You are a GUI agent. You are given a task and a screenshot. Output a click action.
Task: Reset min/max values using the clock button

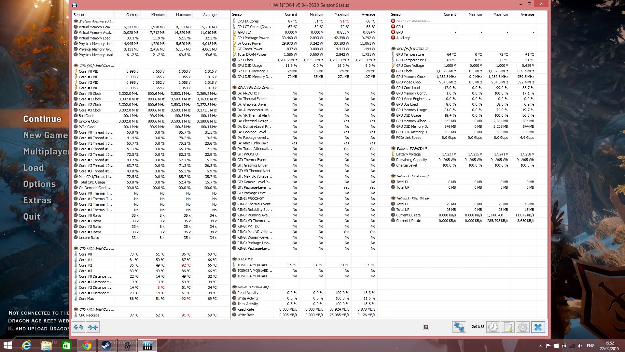[x=493, y=327]
